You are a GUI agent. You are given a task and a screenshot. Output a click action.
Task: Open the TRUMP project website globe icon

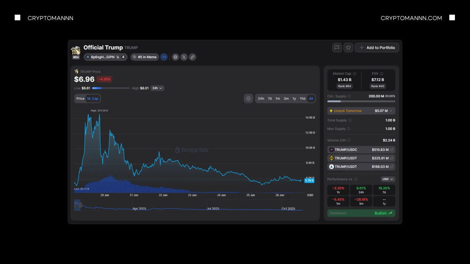point(175,57)
